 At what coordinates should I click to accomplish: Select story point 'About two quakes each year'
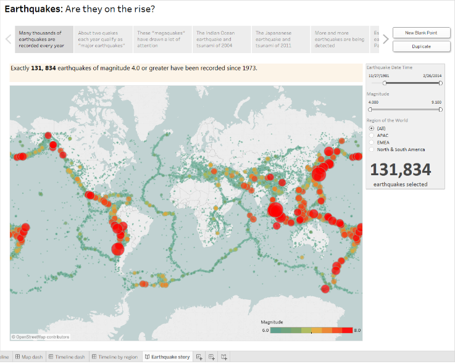click(x=103, y=39)
